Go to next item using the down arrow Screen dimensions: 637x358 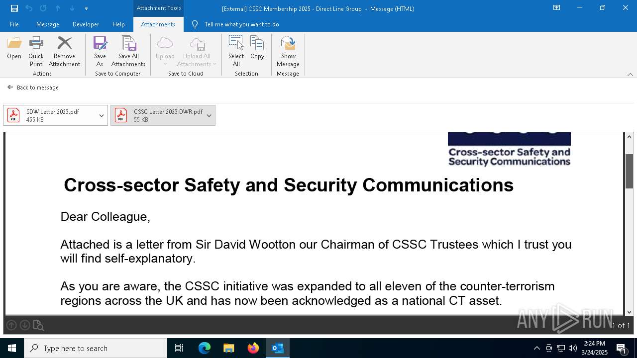[72, 8]
